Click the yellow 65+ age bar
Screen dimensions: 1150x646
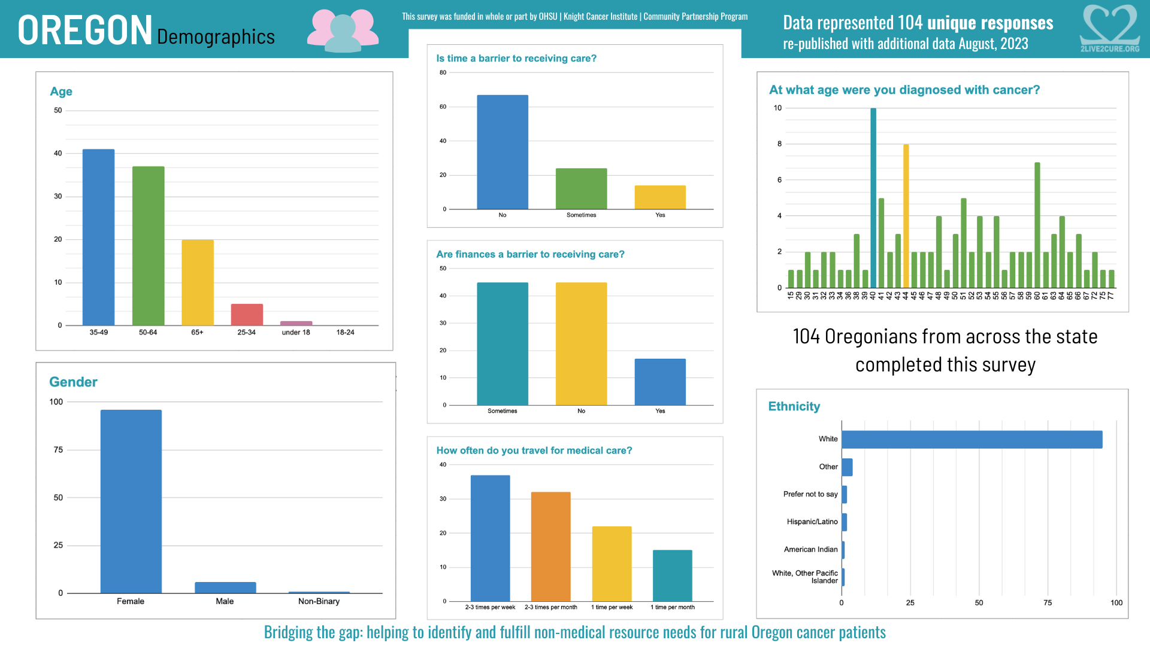point(197,282)
